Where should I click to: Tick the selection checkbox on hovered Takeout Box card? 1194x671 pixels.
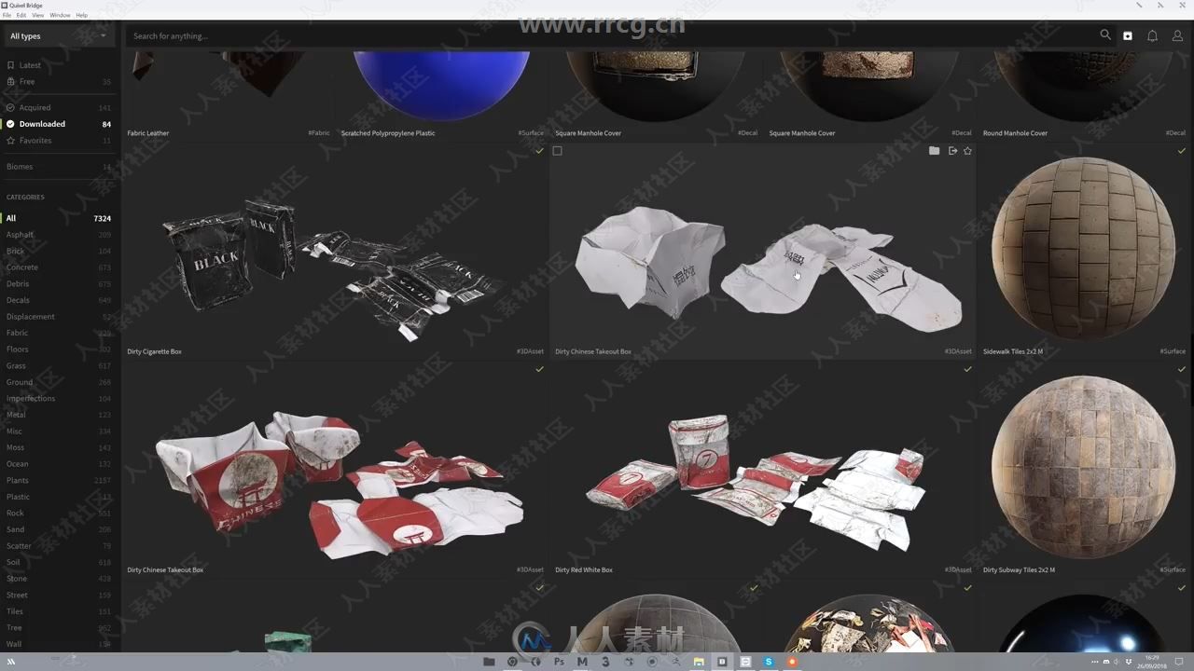(557, 151)
